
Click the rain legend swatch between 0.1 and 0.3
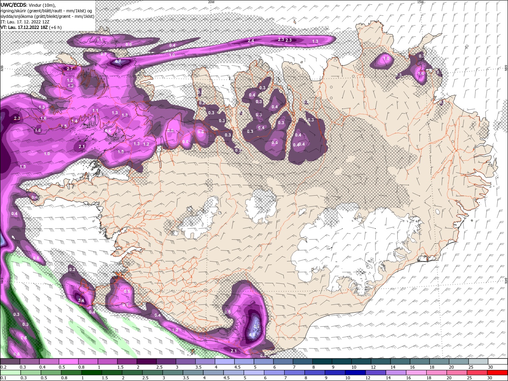10,373
